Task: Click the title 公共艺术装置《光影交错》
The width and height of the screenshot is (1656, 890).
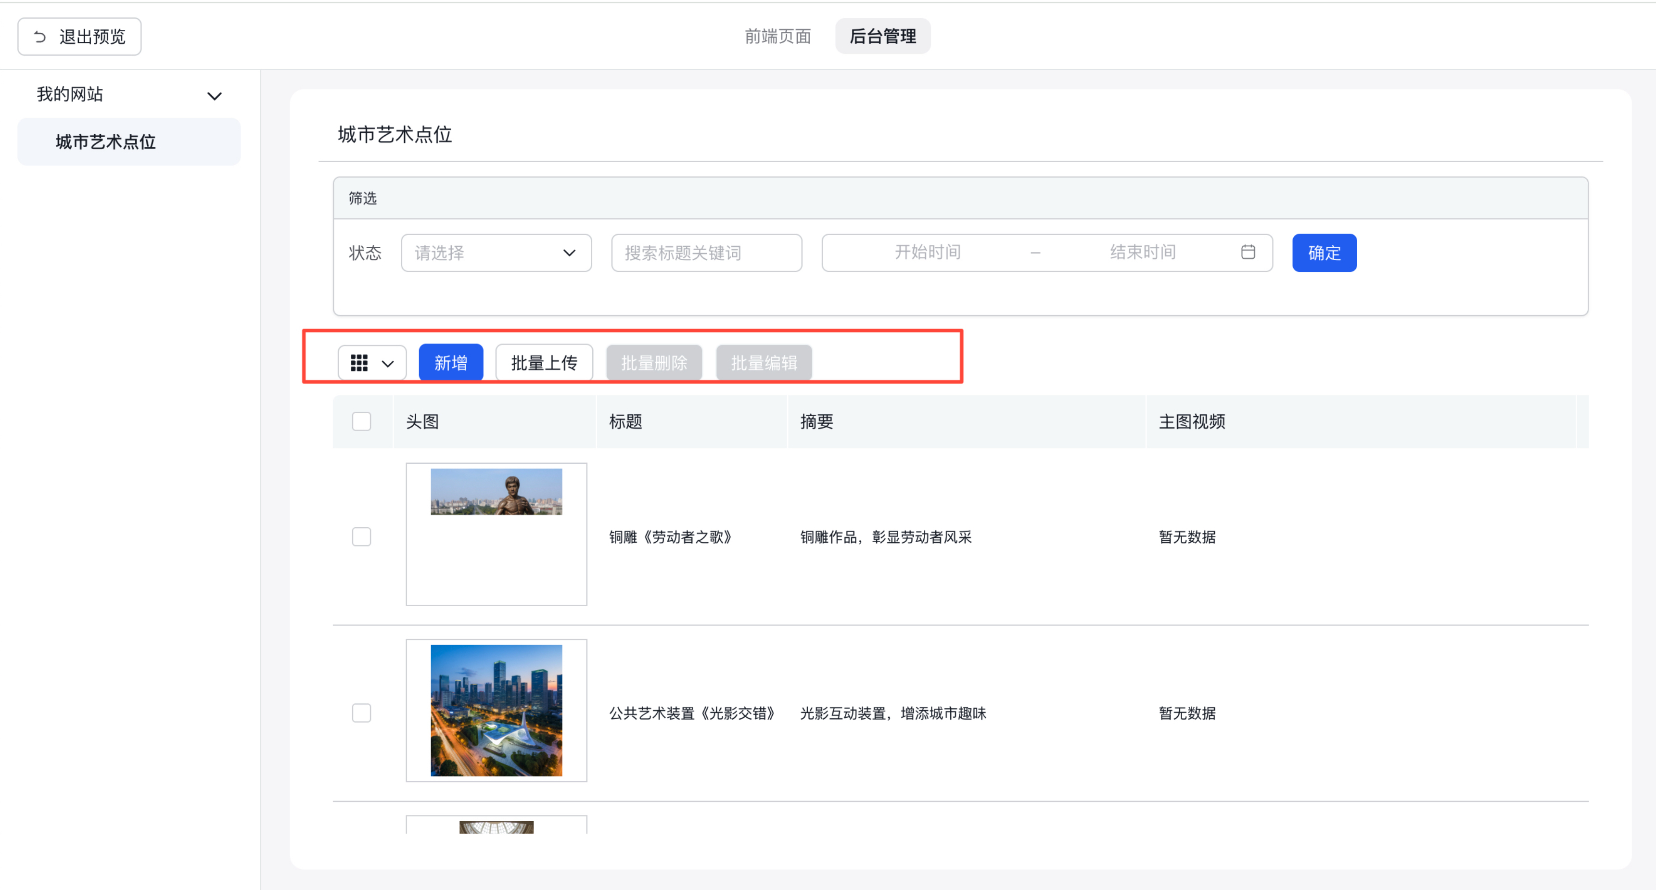Action: pyautogui.click(x=692, y=713)
